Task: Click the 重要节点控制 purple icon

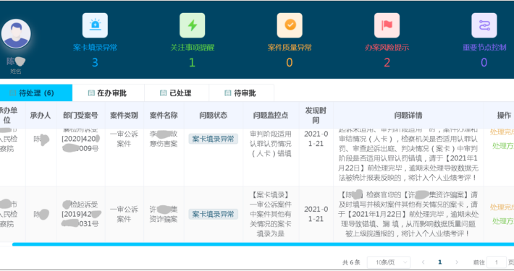Action: pos(484,25)
